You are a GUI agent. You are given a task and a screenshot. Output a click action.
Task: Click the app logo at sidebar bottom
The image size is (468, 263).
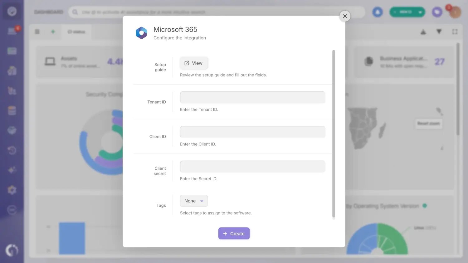tap(12, 250)
